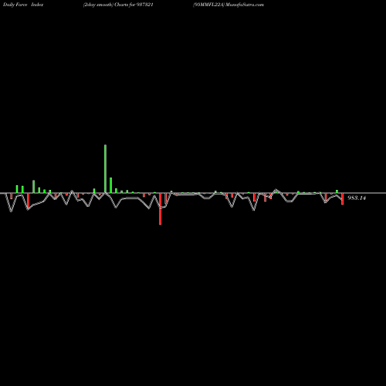
Task: Click the '(95MMFL22A) MunafaSutra.com' label
Action: click(x=229, y=5)
